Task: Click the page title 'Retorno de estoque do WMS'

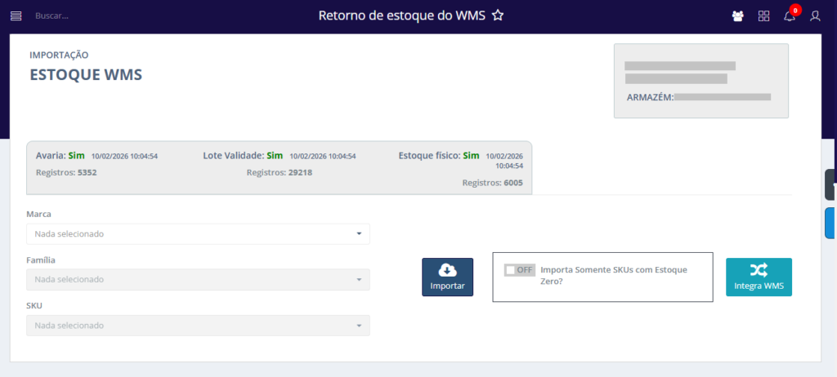Action: [402, 16]
